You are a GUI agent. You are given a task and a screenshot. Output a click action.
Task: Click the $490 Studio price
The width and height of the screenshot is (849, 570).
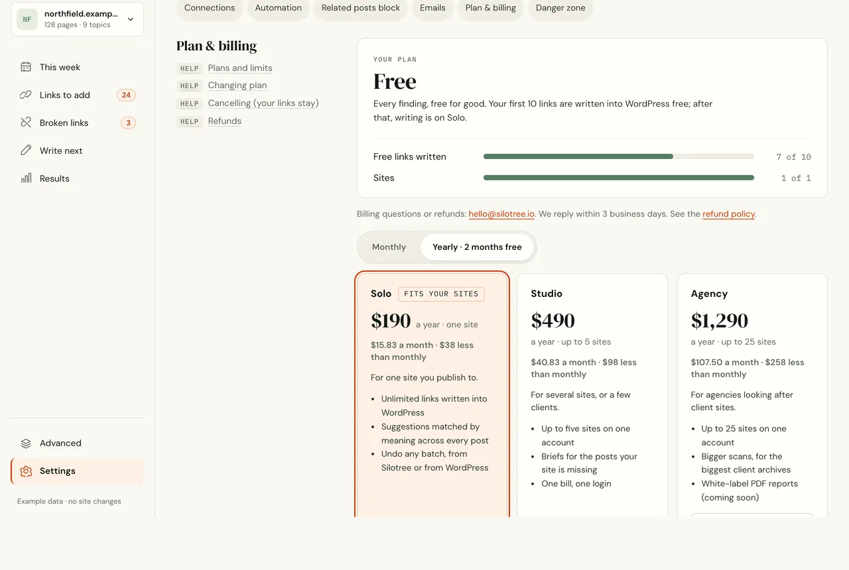coord(553,321)
